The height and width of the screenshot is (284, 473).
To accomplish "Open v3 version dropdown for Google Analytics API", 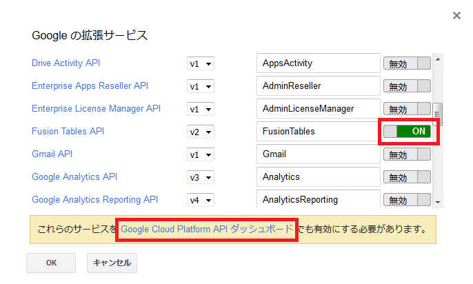I will tap(200, 178).
